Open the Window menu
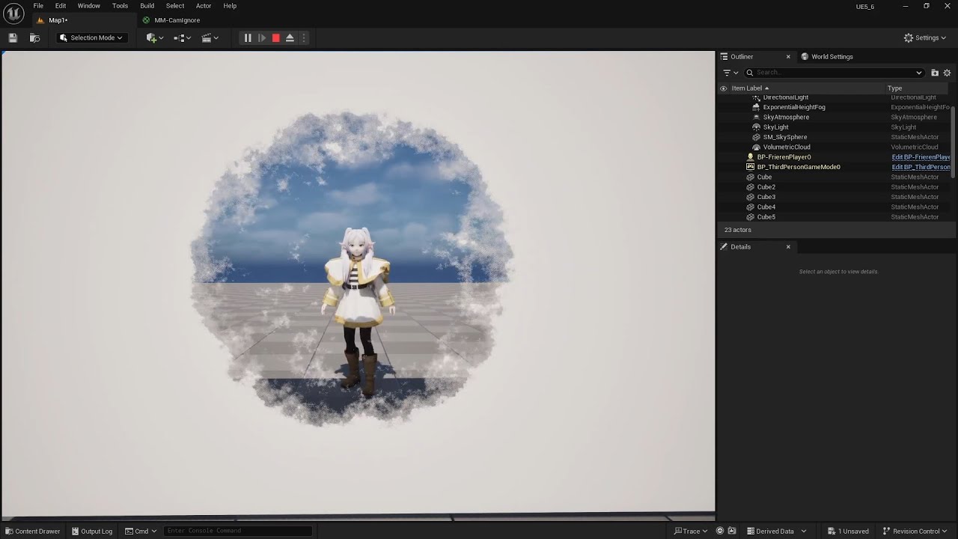The height and width of the screenshot is (539, 958). coord(89,6)
